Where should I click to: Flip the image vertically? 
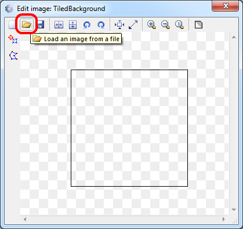coord(72,25)
